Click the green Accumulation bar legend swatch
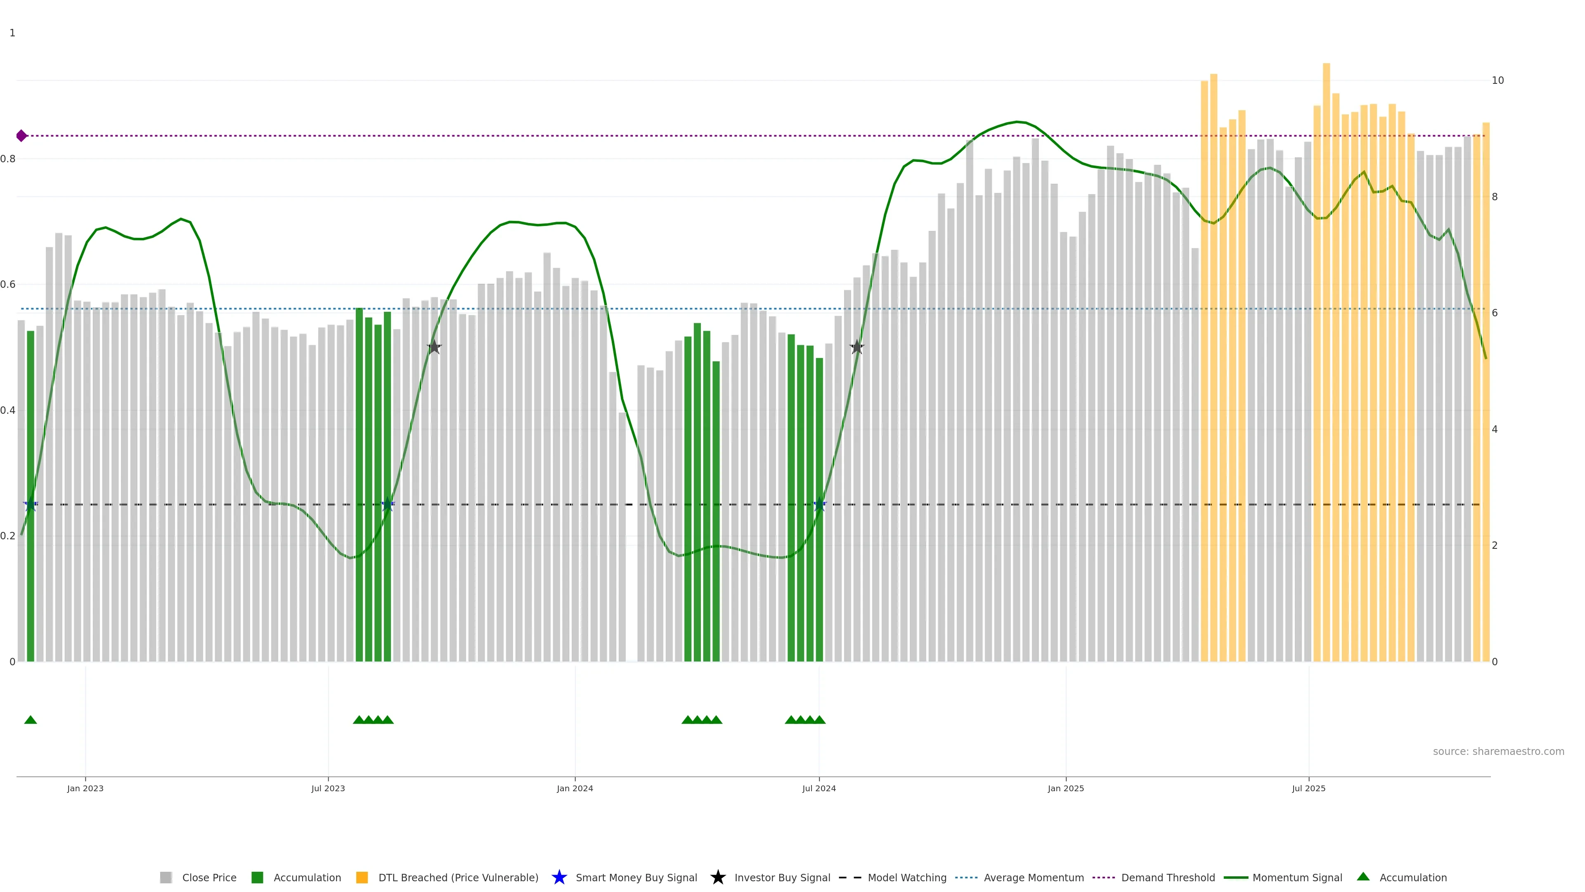 257,877
